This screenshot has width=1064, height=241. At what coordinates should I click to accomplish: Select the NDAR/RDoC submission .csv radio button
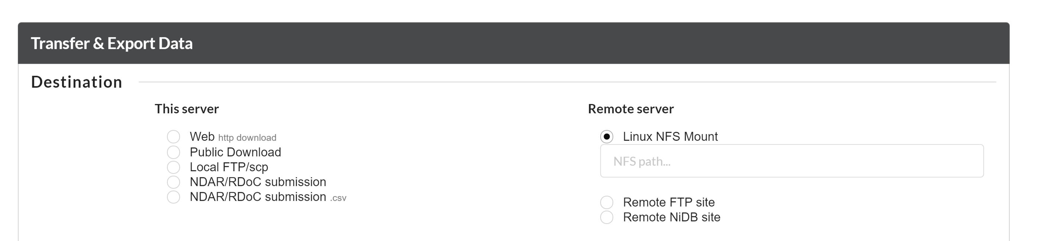[173, 197]
